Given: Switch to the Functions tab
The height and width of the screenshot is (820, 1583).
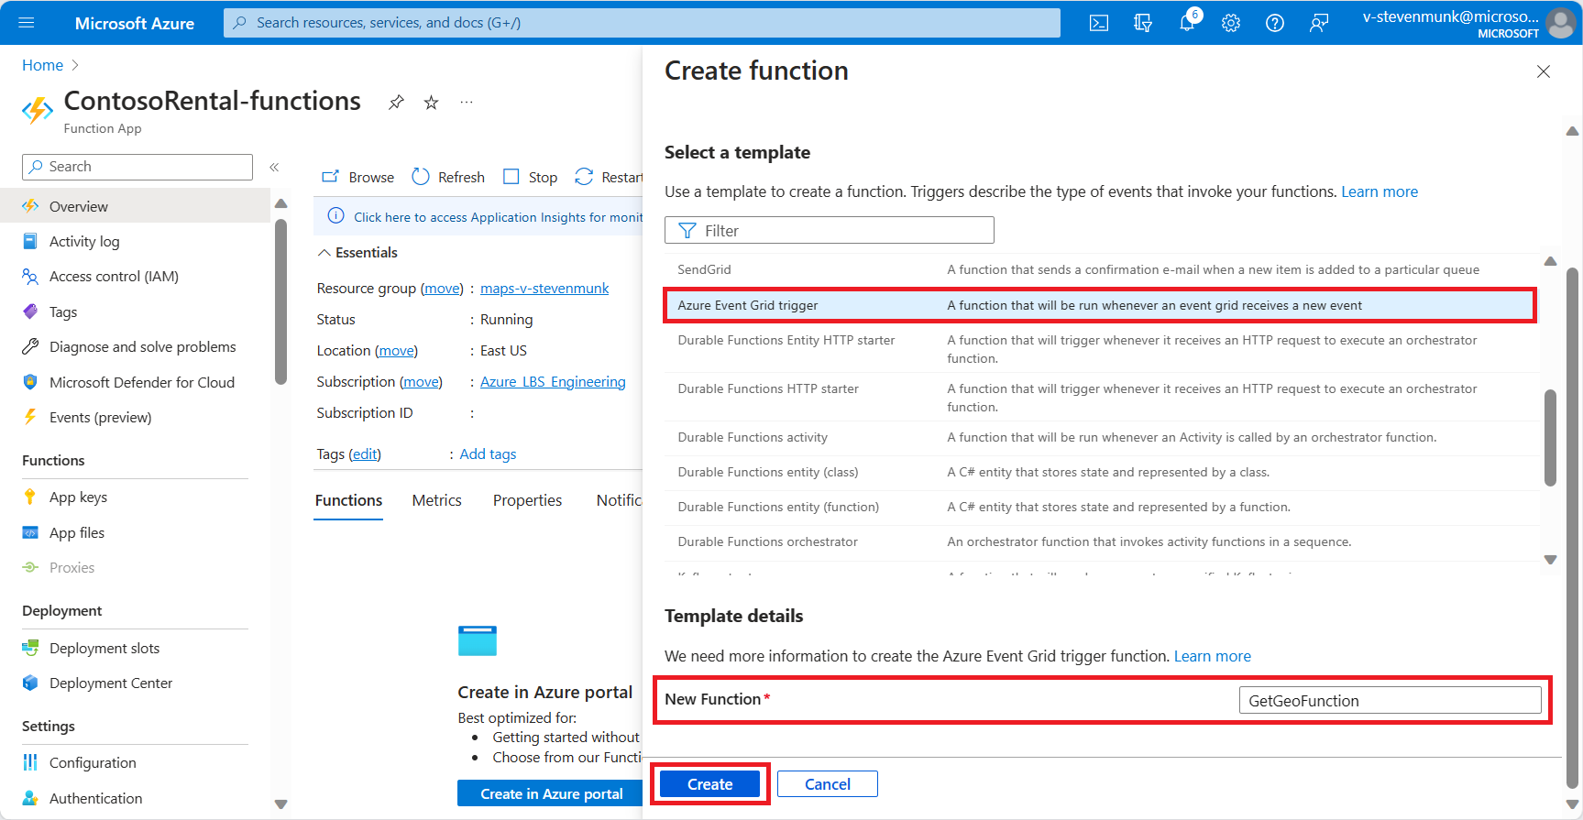Looking at the screenshot, I should pyautogui.click(x=348, y=500).
